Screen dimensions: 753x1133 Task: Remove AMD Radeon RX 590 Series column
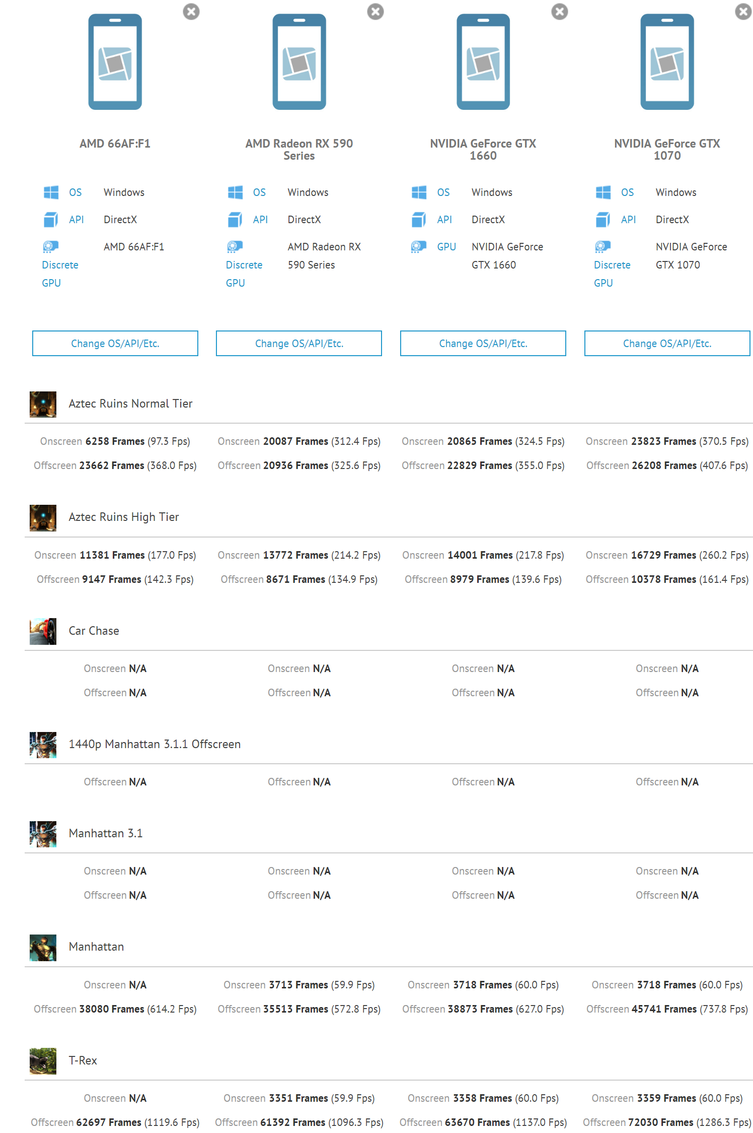pos(375,12)
